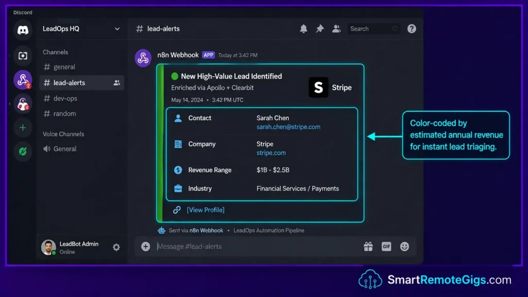Click the LeadBot Admin avatar
This screenshot has width=528, height=297.
tap(48, 247)
